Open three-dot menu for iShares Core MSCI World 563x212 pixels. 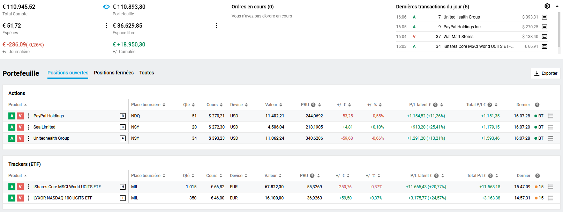(29, 187)
